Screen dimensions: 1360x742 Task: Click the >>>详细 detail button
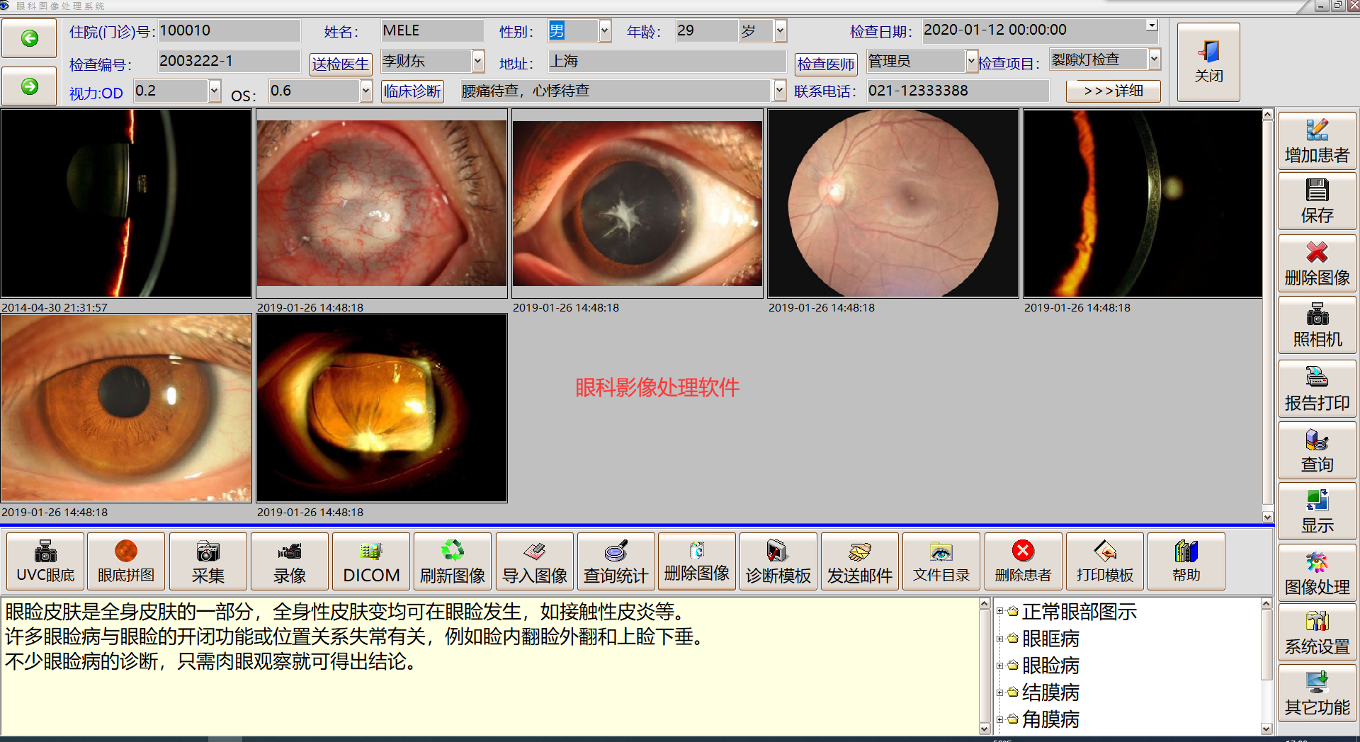[1112, 91]
